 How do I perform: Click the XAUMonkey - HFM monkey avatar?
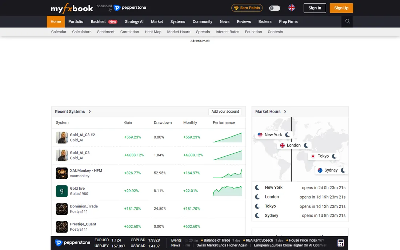click(62, 173)
